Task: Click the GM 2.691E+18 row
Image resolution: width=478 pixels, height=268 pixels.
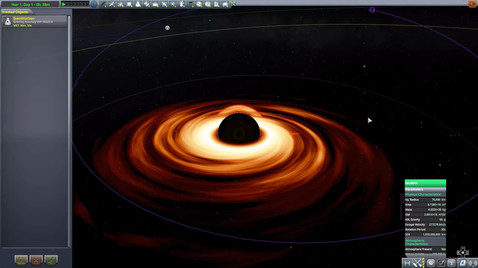Action: [425, 215]
